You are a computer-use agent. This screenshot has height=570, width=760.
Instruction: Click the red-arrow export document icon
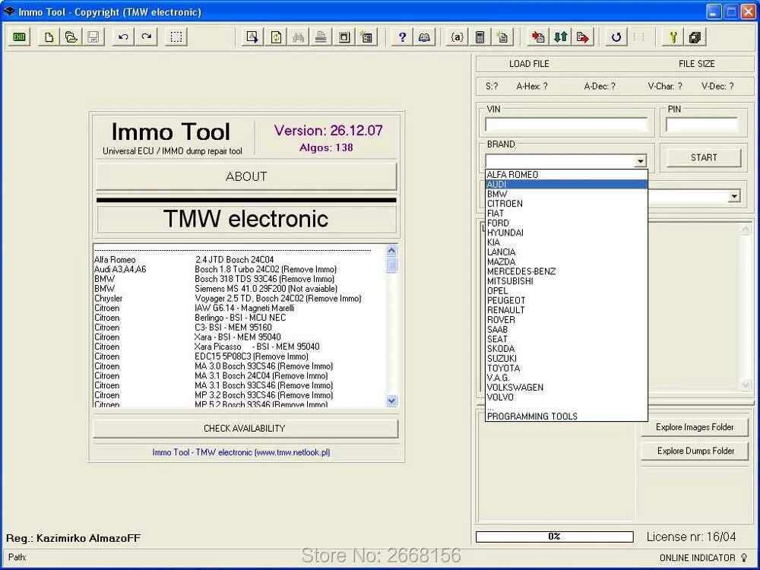(583, 36)
